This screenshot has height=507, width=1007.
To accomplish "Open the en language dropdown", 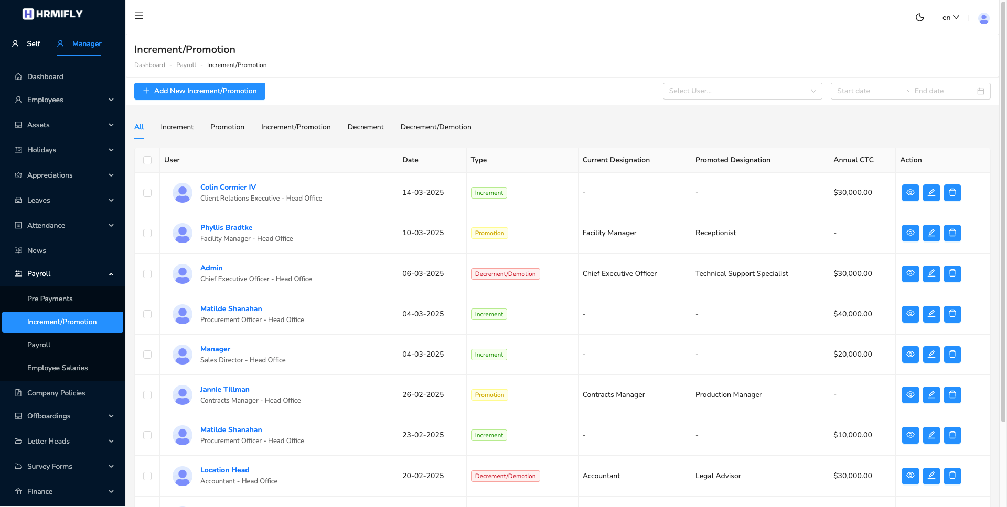I will point(950,17).
